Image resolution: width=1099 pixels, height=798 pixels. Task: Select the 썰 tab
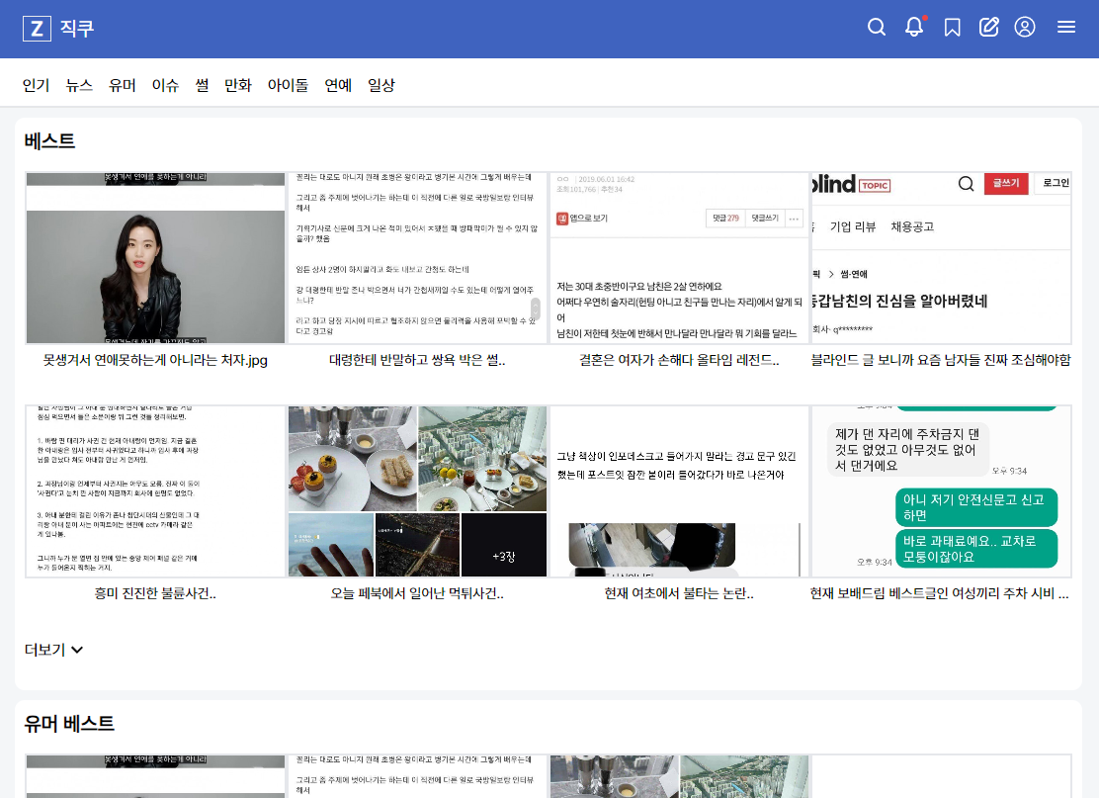pos(202,85)
